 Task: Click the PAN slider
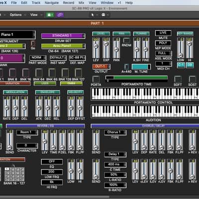116,48
